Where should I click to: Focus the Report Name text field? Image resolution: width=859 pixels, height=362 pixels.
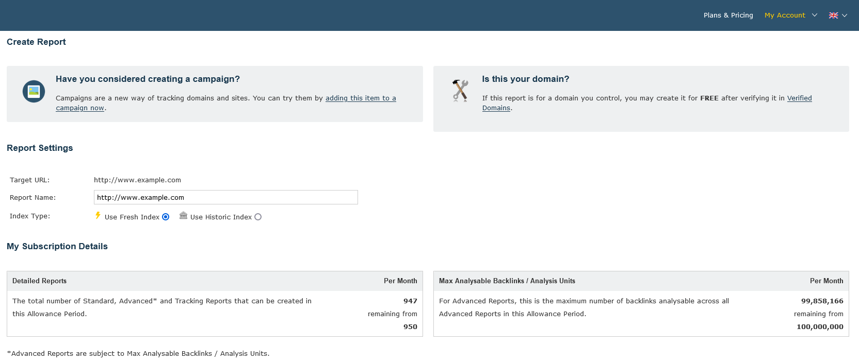pyautogui.click(x=225, y=197)
